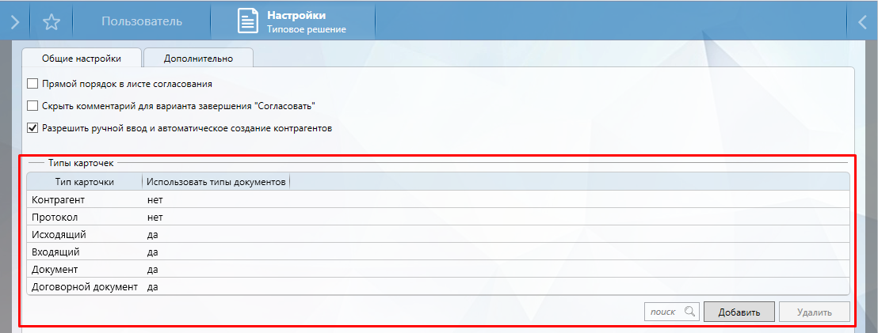Viewport: 878px width, 333px height.
Task: Toggle Скрыть комментарий checkbox
Action: point(32,105)
